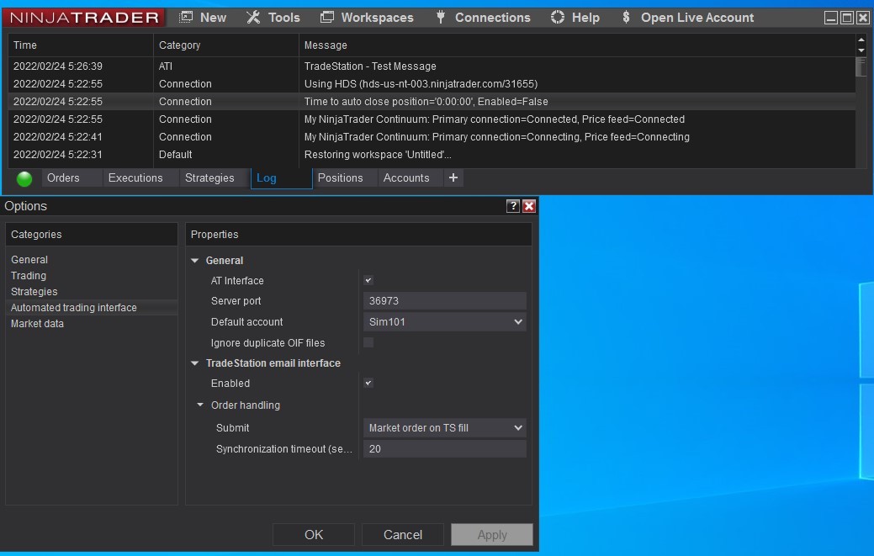Click the Synchronization timeout field
The image size is (874, 556).
[445, 449]
